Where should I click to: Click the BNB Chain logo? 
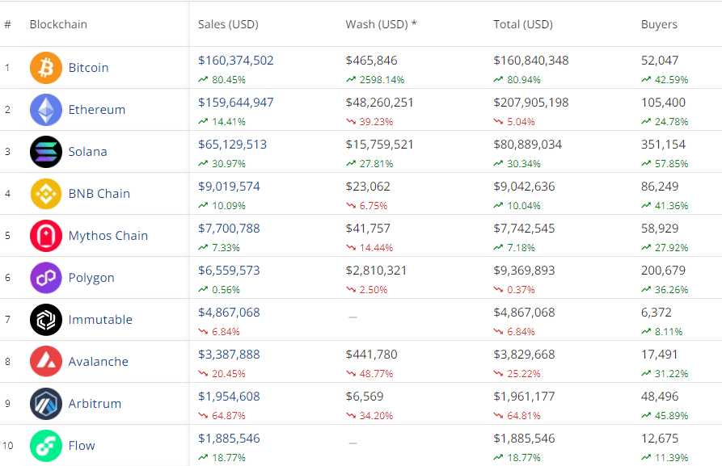coord(45,194)
